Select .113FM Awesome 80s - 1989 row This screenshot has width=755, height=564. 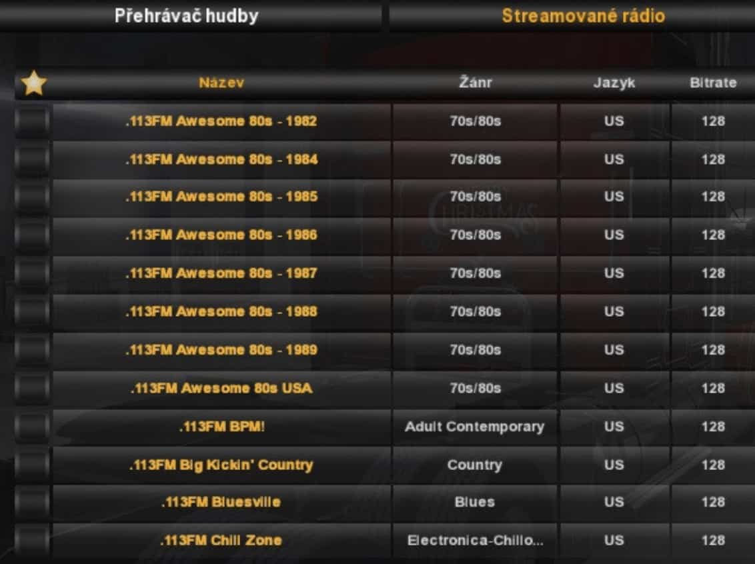click(x=221, y=350)
